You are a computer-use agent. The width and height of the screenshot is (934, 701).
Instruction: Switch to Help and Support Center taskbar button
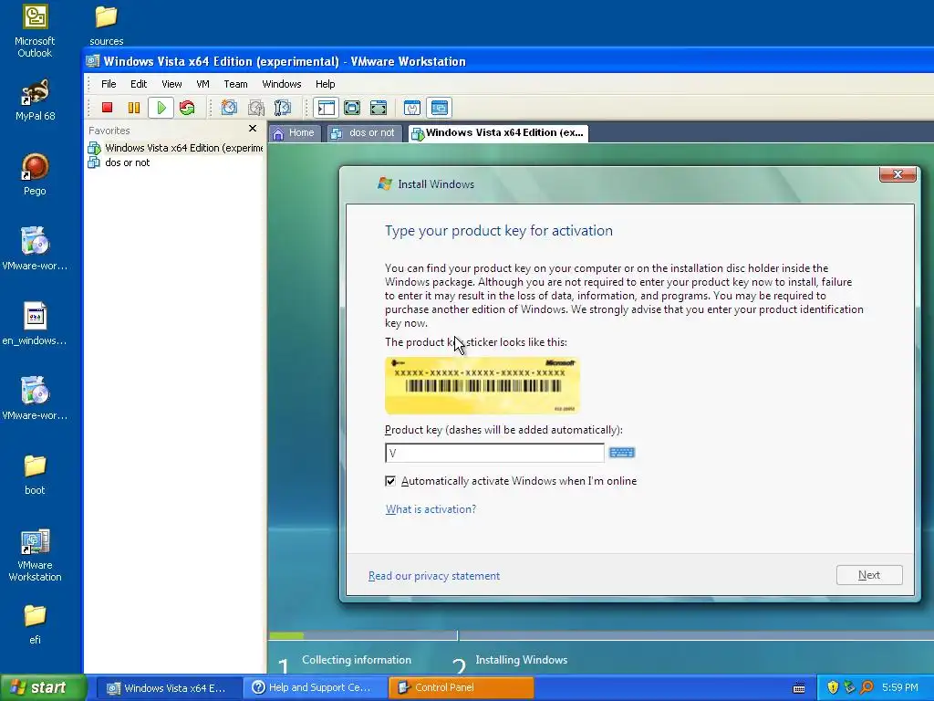[x=316, y=688]
